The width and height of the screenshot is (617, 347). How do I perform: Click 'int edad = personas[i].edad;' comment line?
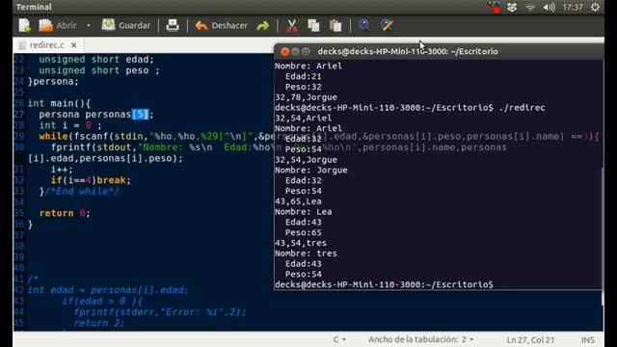coord(108,290)
